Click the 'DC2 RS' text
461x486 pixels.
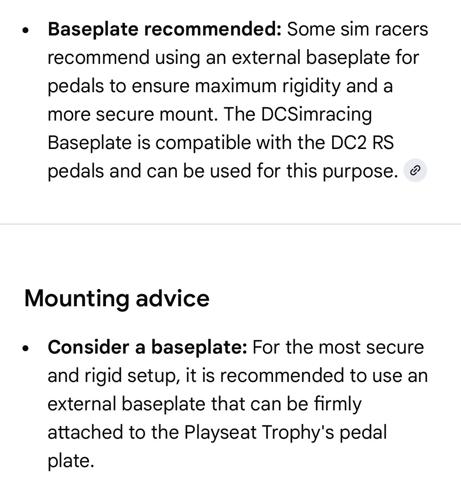[x=362, y=143]
